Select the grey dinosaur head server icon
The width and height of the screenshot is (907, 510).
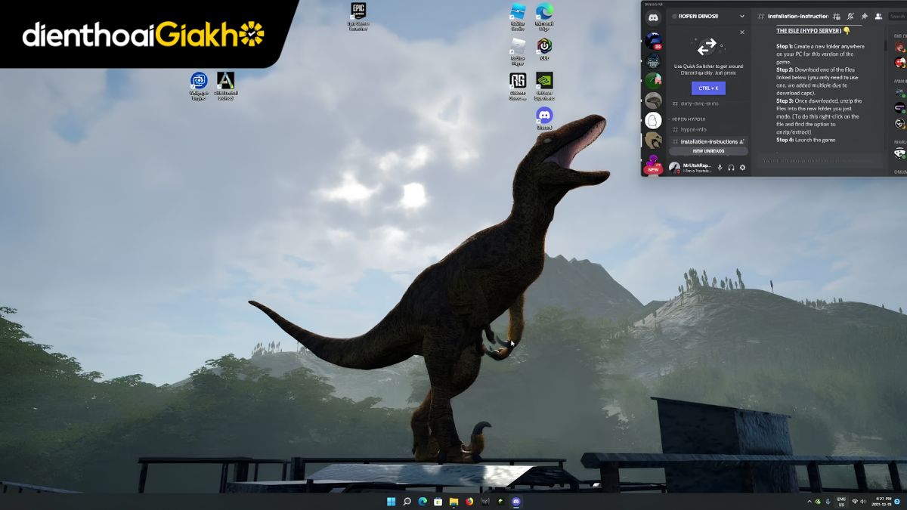(x=653, y=100)
